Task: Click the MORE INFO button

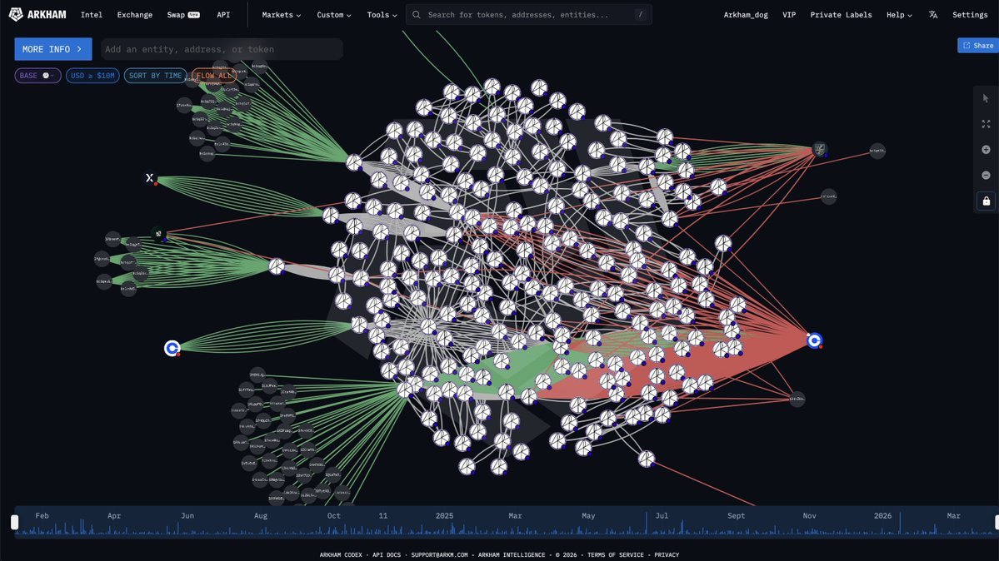Action: click(52, 49)
